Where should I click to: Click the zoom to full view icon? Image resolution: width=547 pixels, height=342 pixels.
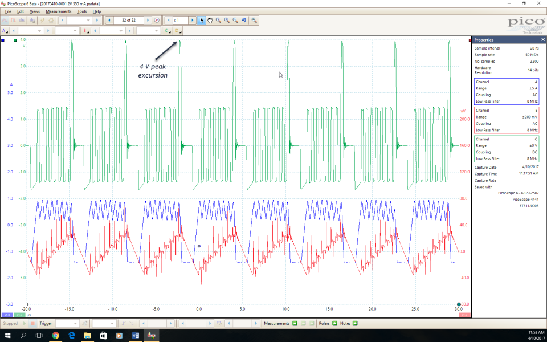click(x=254, y=20)
